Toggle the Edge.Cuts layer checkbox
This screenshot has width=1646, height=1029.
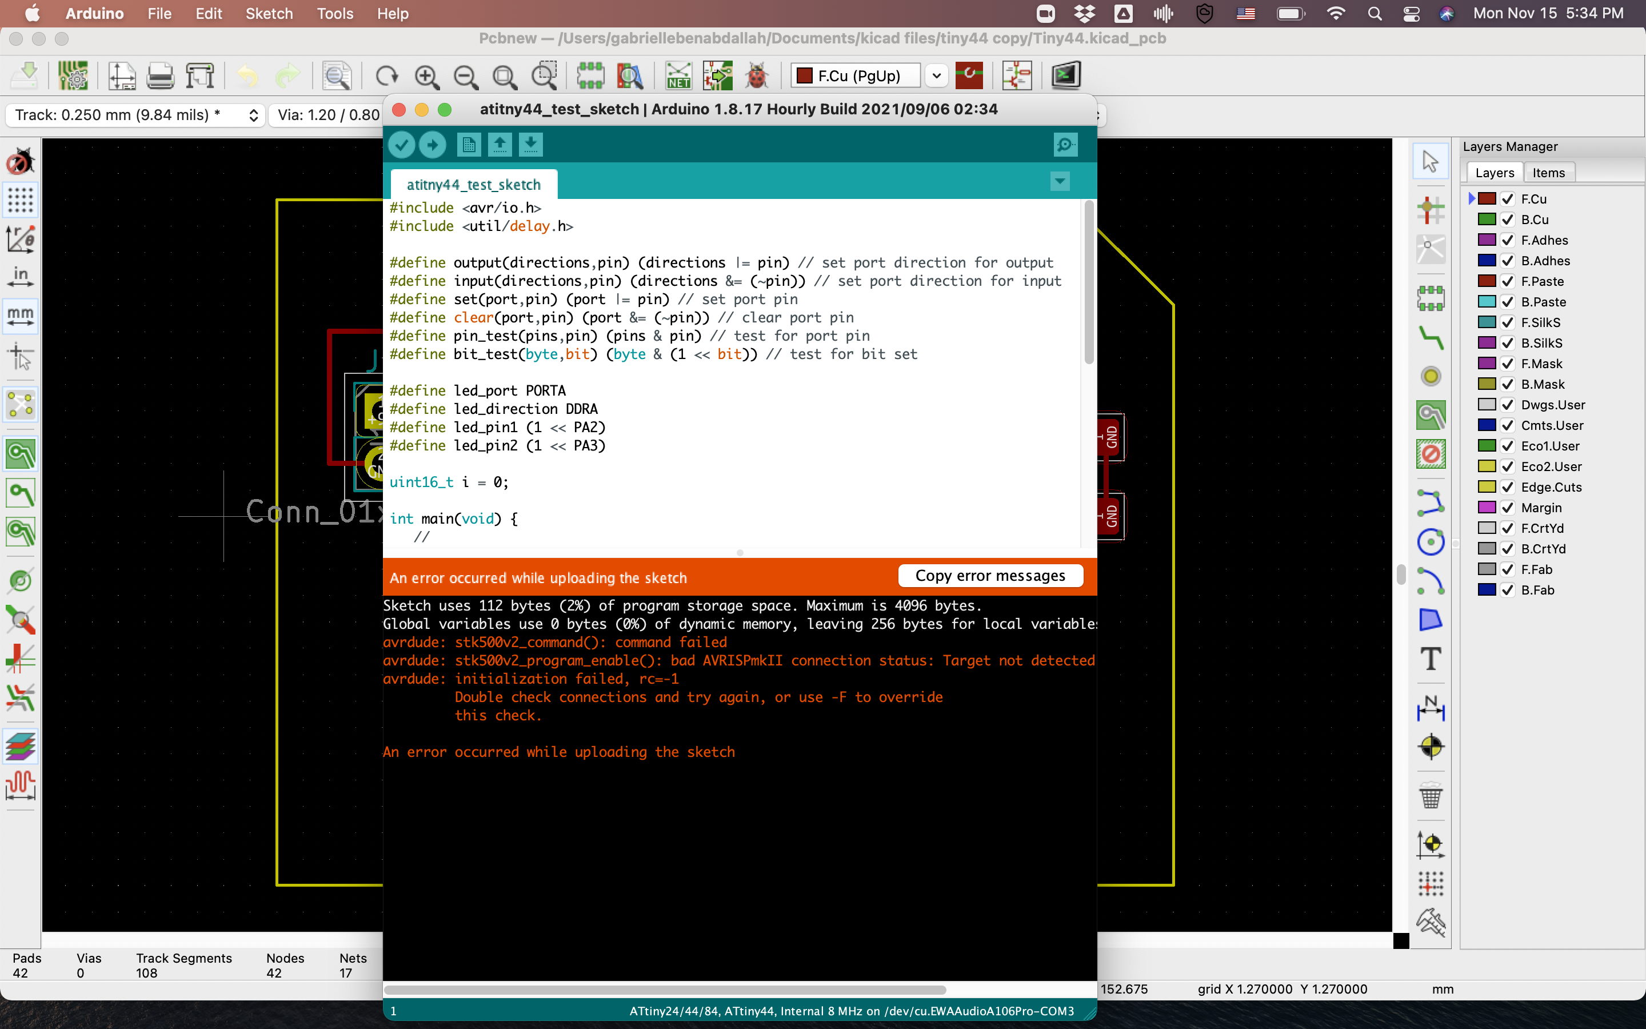click(1507, 487)
